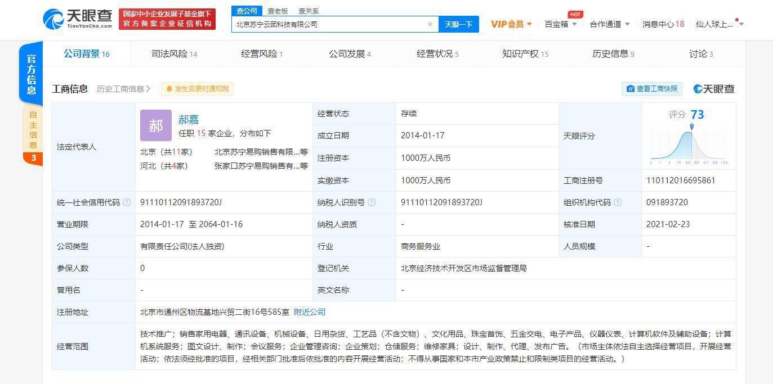
Task: Click the score value 73
Action: click(x=697, y=115)
